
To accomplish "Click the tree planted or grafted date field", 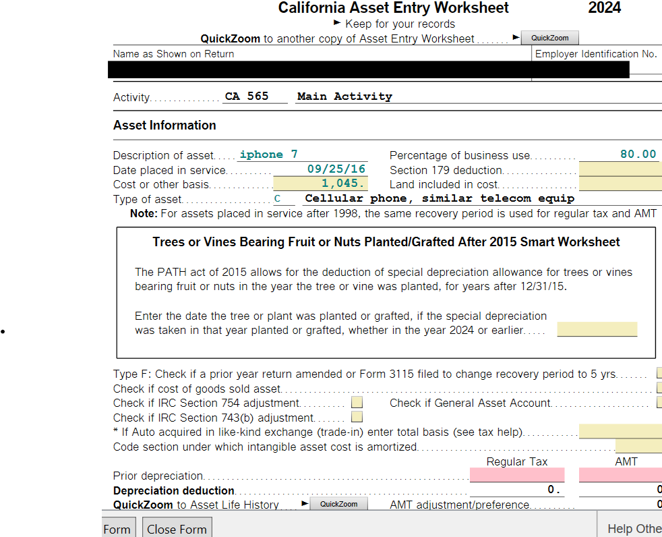I will (x=597, y=330).
